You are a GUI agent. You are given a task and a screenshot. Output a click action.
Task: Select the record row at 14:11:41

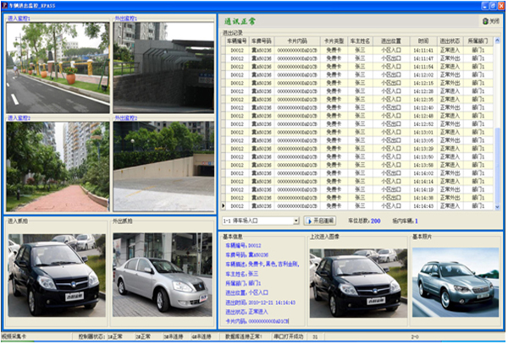[359, 51]
